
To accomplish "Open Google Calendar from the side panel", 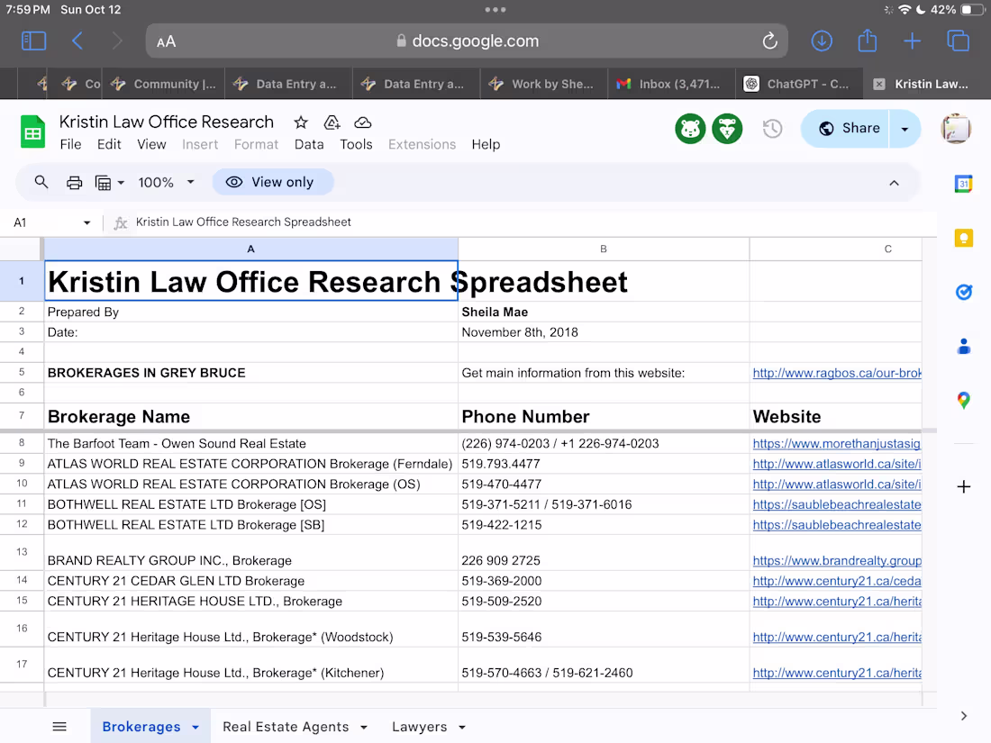I will tap(963, 184).
